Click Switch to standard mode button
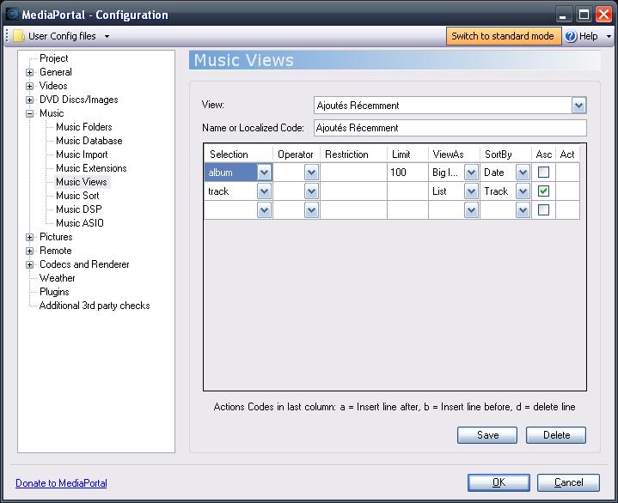 coord(503,36)
